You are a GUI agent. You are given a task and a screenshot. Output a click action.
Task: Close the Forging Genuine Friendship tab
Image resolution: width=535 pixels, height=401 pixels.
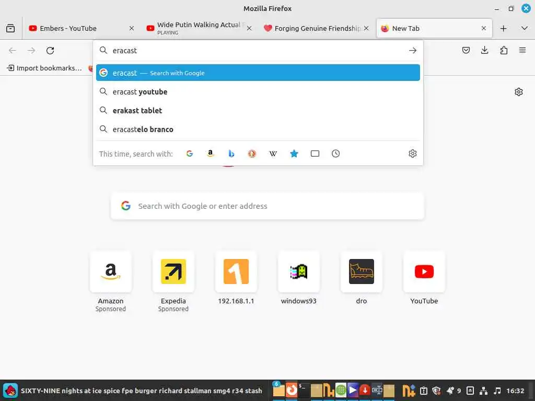click(x=366, y=28)
